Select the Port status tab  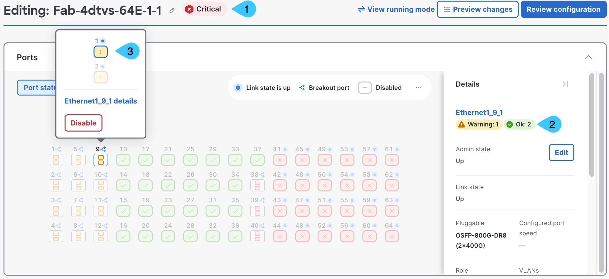[x=37, y=88]
